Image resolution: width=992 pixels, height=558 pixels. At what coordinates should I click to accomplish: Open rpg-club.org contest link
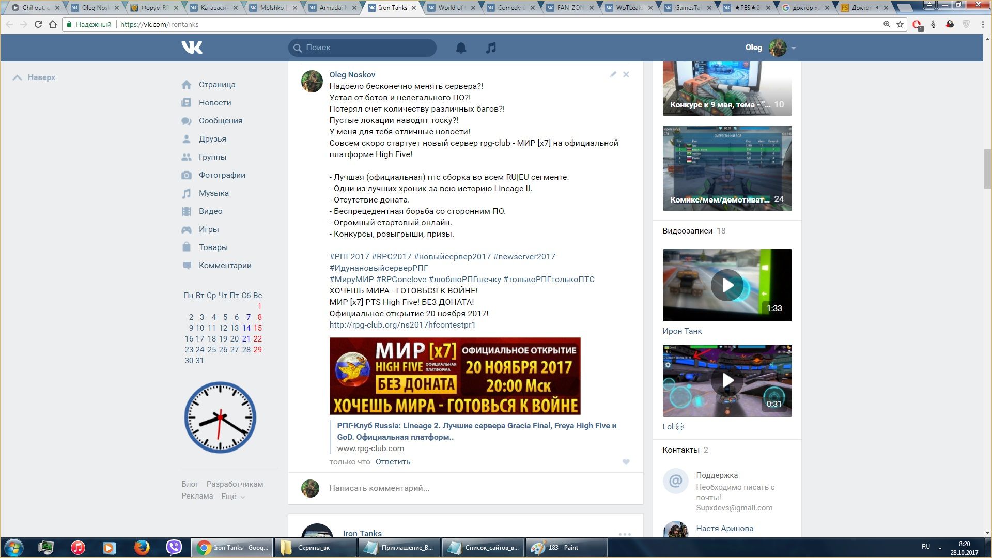(x=402, y=325)
